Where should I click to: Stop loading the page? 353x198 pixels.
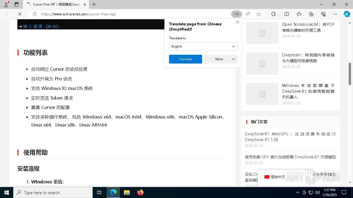20,14
